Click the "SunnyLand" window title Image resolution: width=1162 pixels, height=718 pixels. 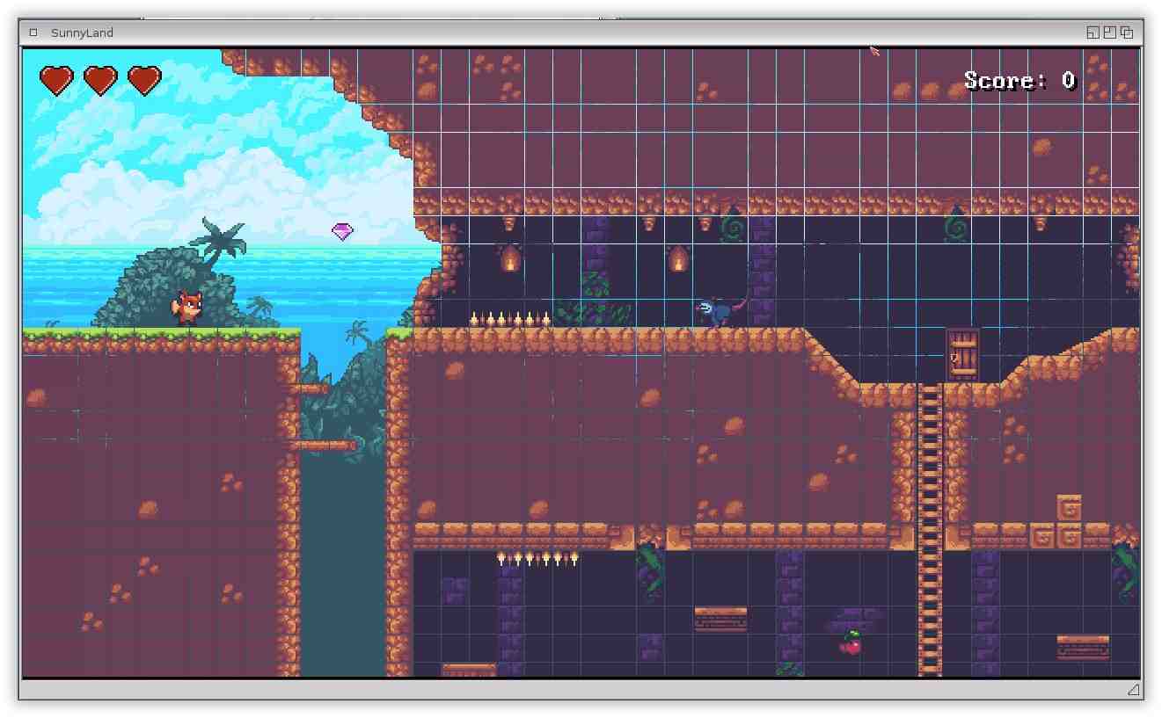[x=82, y=33]
